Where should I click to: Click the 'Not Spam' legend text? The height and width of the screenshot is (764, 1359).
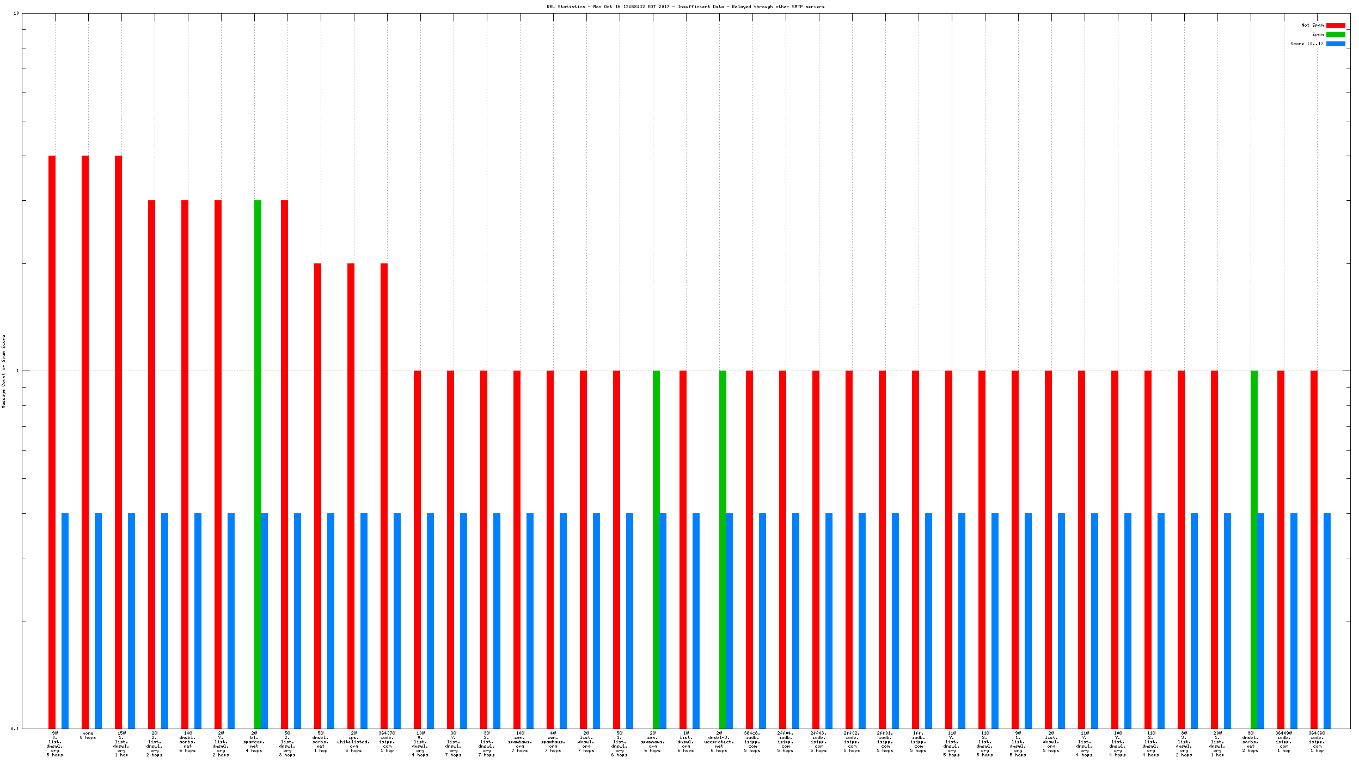tap(1312, 25)
